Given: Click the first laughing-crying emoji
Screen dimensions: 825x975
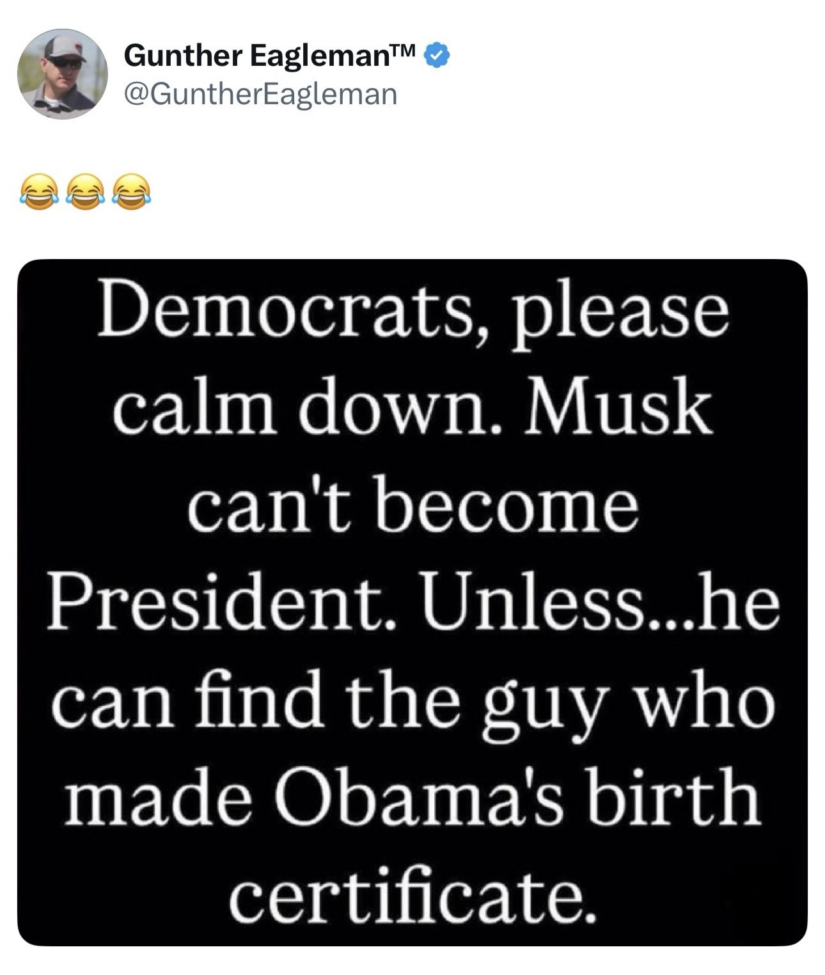Looking at the screenshot, I should [x=37, y=191].
